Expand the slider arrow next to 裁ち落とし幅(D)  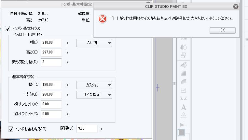pos(68,62)
